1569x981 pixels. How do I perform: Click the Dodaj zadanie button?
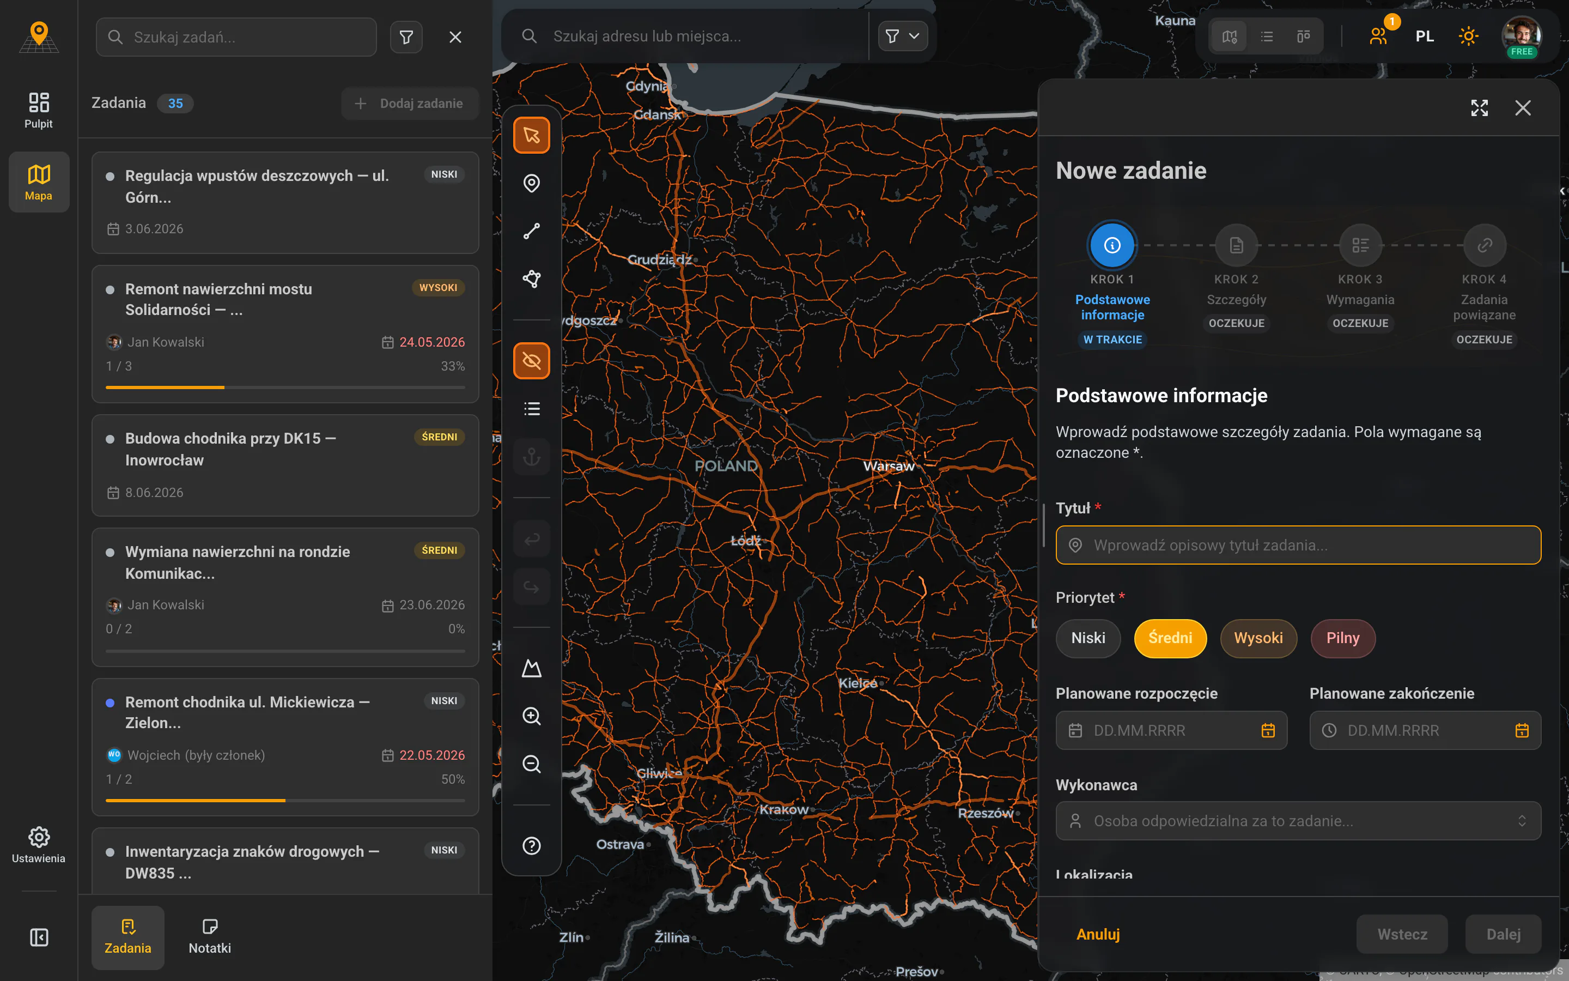point(410,103)
